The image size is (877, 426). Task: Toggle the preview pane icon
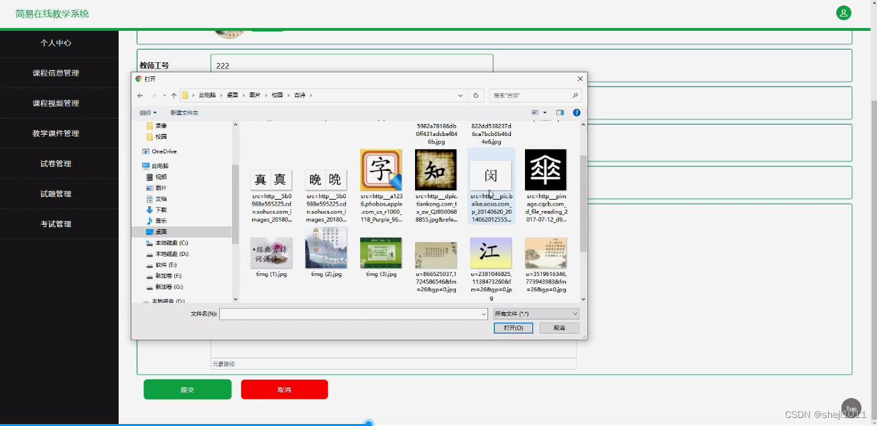pos(561,113)
